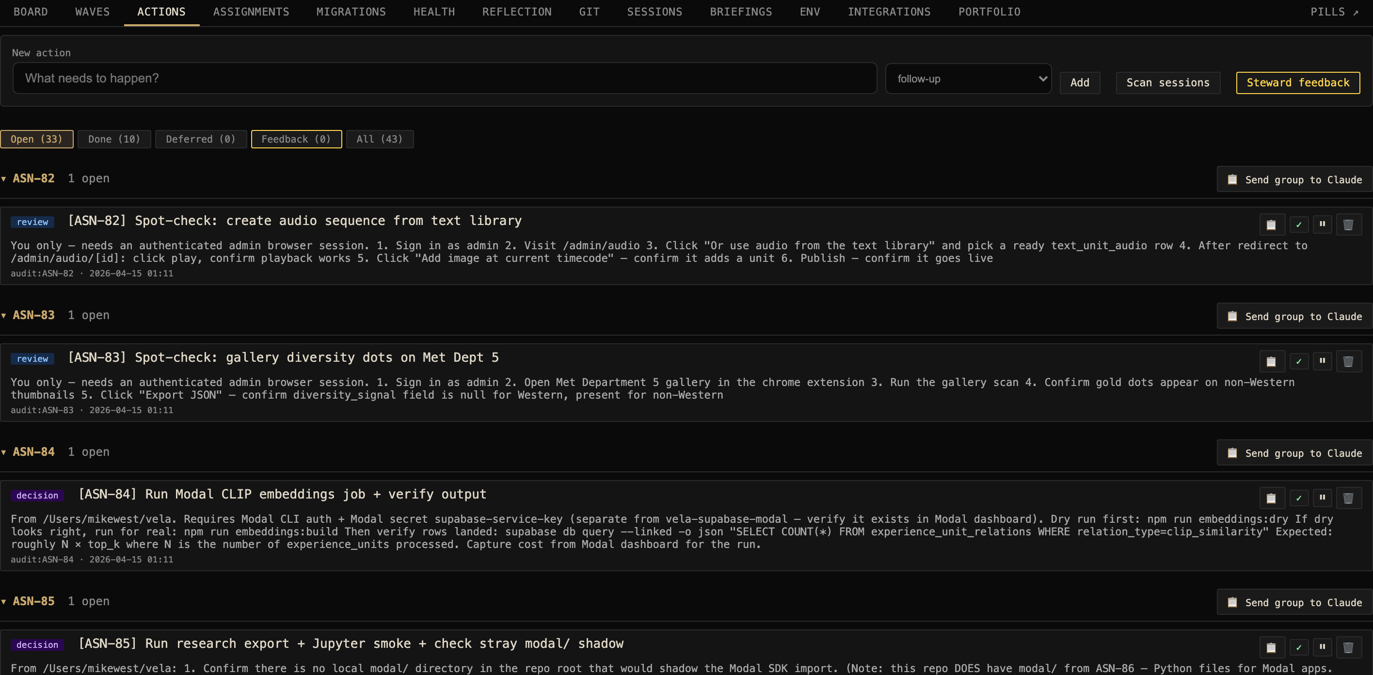Screen dimensions: 1373x675
Task: Send ASN-83 group to Claude
Action: 1295,317
